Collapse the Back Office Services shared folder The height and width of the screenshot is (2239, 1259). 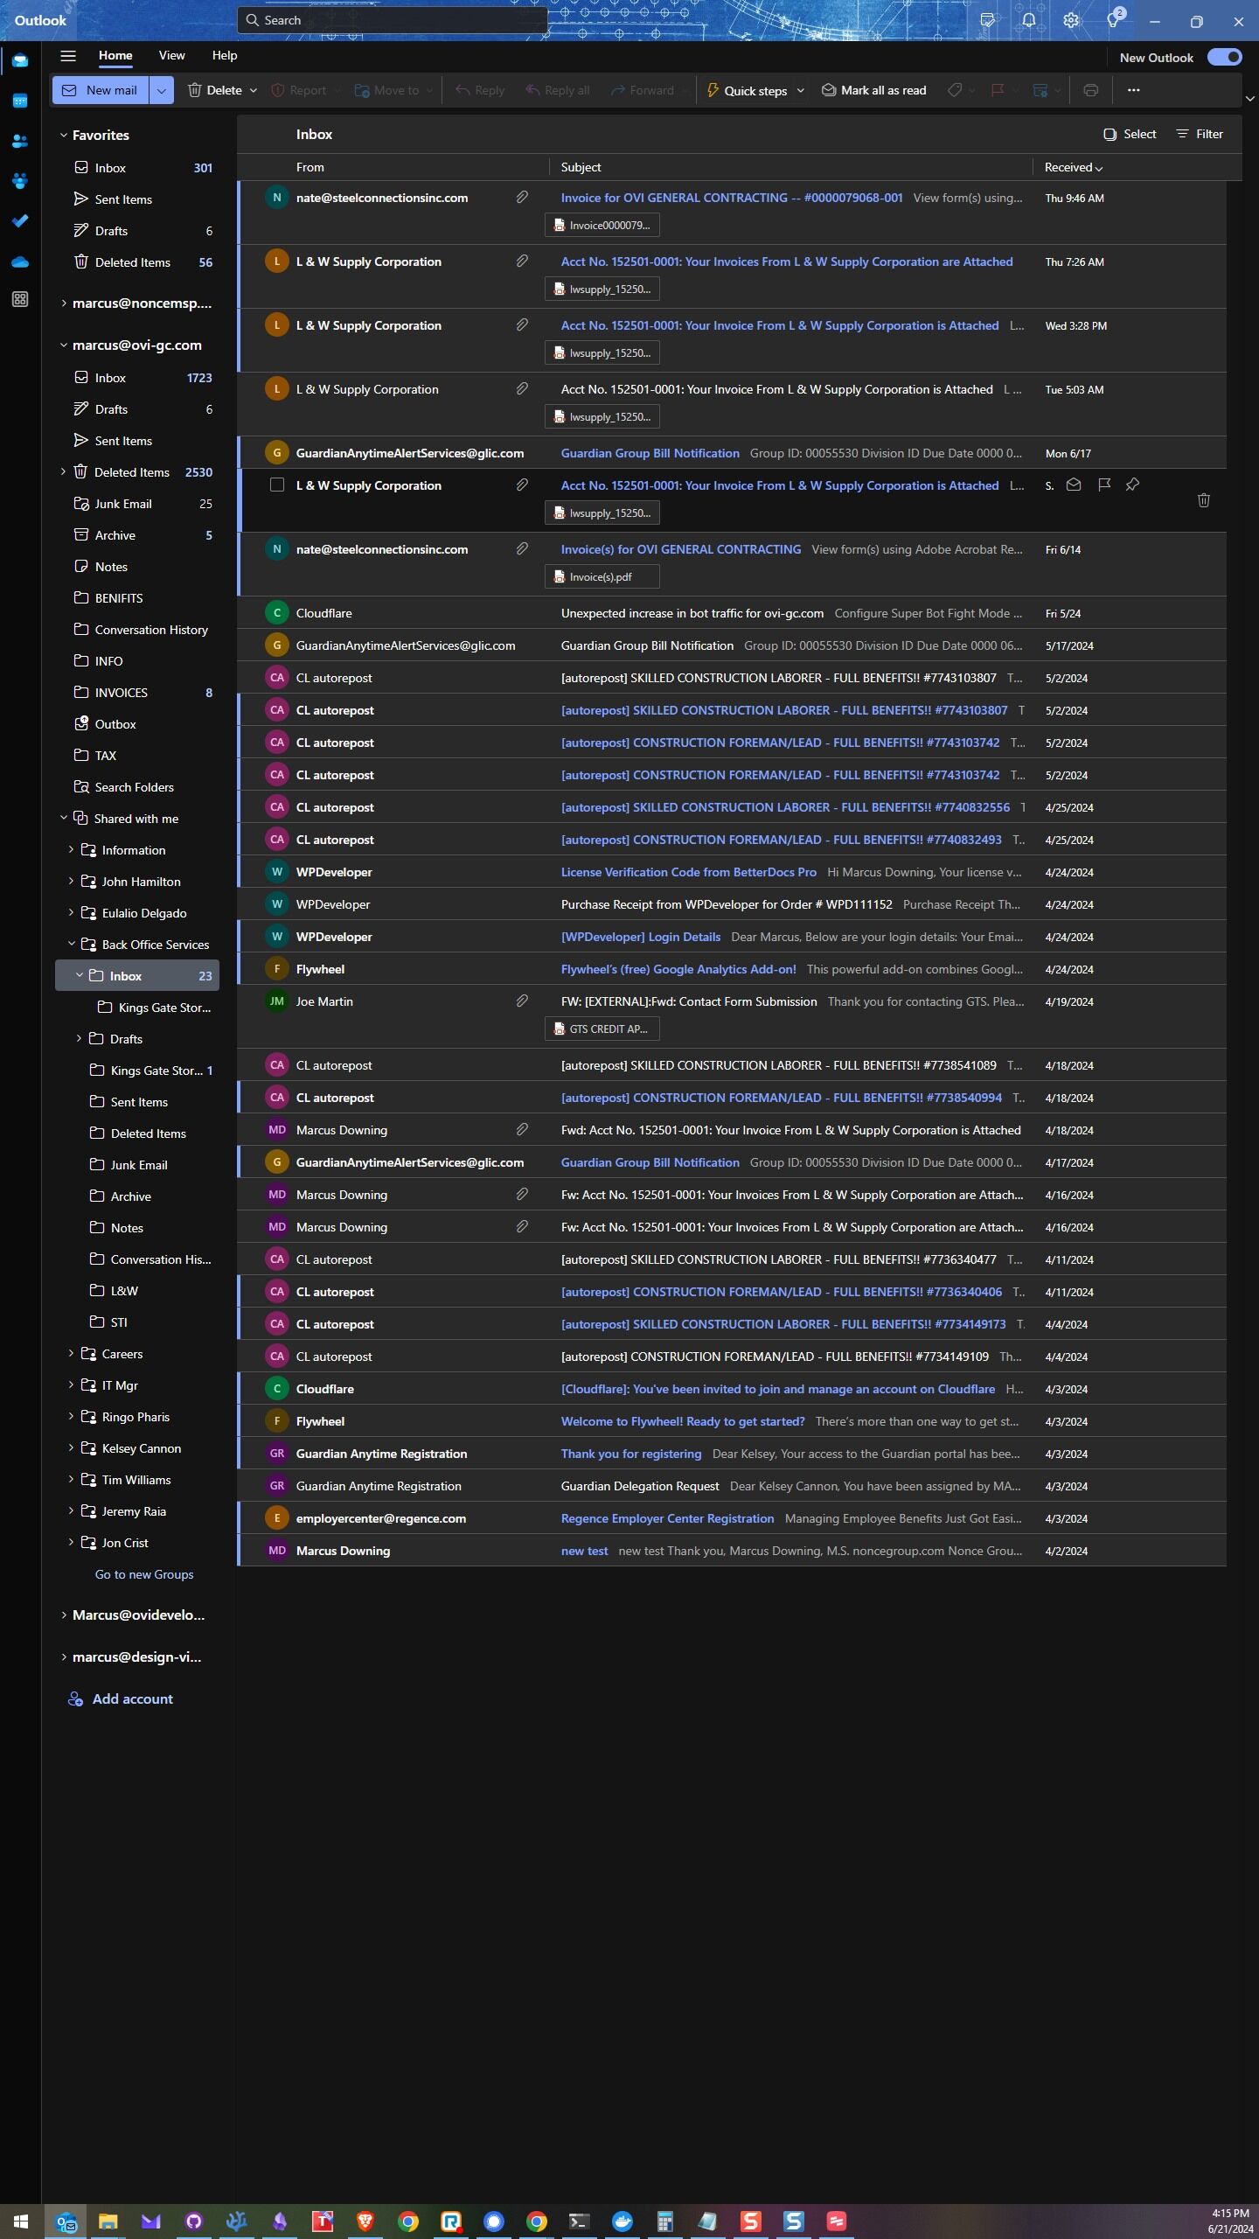pyautogui.click(x=72, y=944)
